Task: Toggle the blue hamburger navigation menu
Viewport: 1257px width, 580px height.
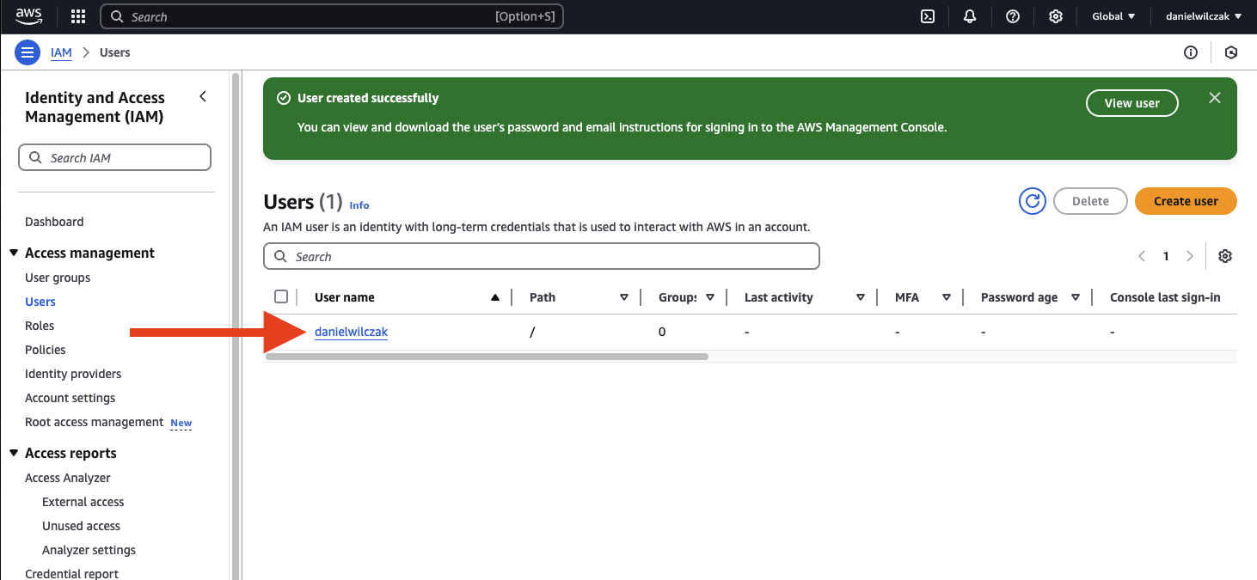Action: [x=28, y=52]
